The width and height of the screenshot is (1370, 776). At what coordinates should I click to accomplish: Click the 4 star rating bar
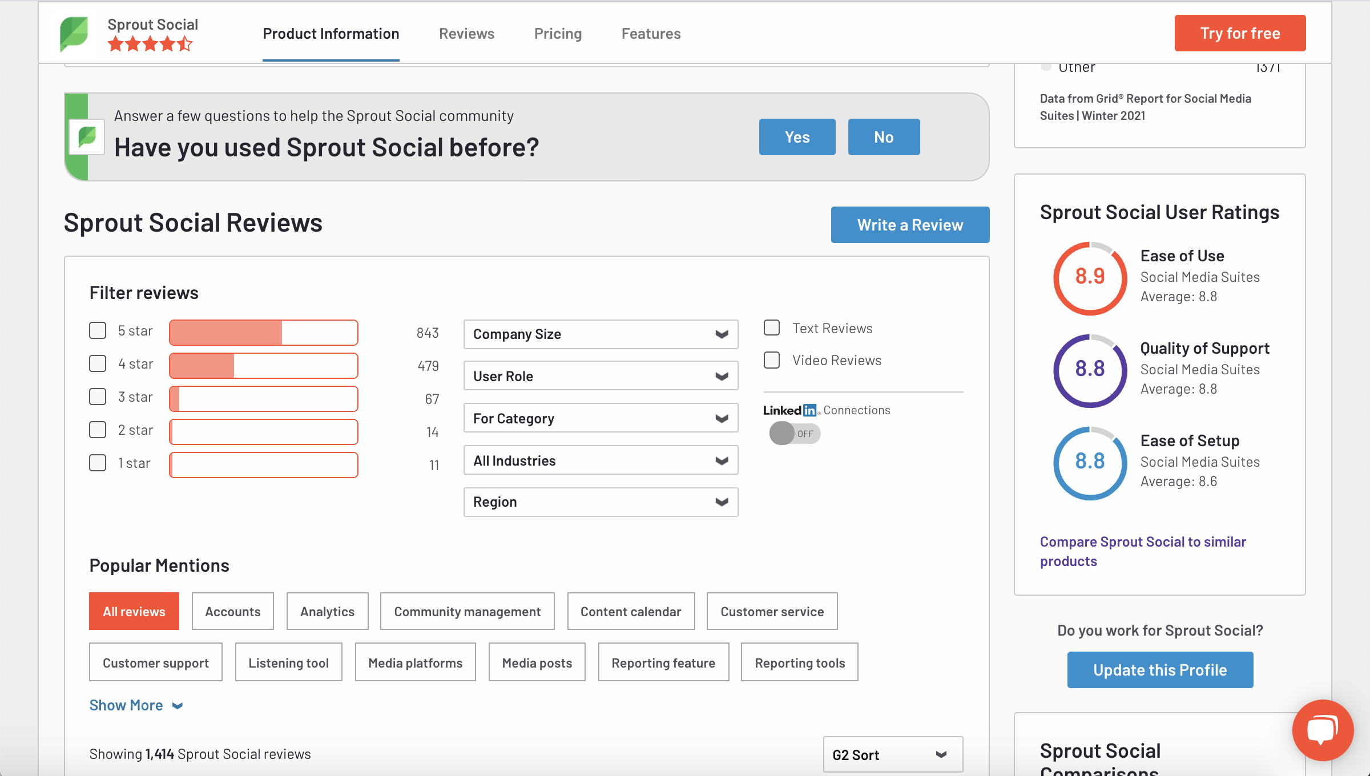[263, 366]
